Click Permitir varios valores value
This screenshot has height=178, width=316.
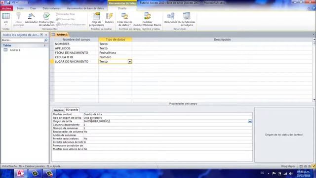(x=167, y=138)
